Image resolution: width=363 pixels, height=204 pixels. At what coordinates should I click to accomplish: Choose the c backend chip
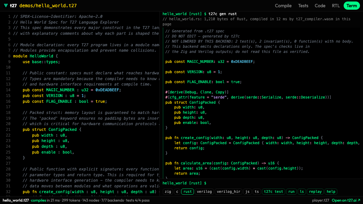point(177,192)
